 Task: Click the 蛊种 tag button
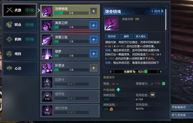click(x=126, y=36)
